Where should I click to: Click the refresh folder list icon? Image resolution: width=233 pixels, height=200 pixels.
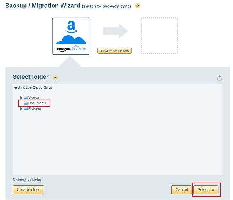219,78
